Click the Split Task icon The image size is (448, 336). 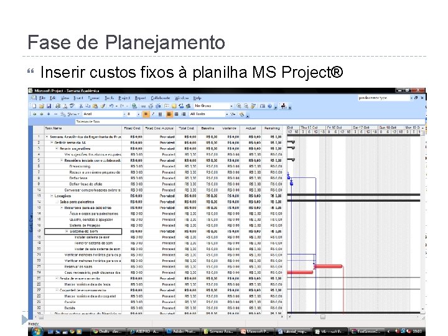[158, 106]
